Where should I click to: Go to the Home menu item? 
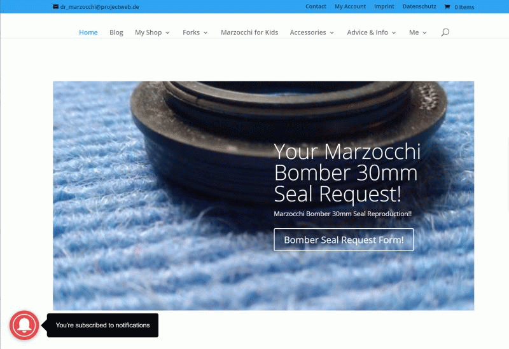88,32
